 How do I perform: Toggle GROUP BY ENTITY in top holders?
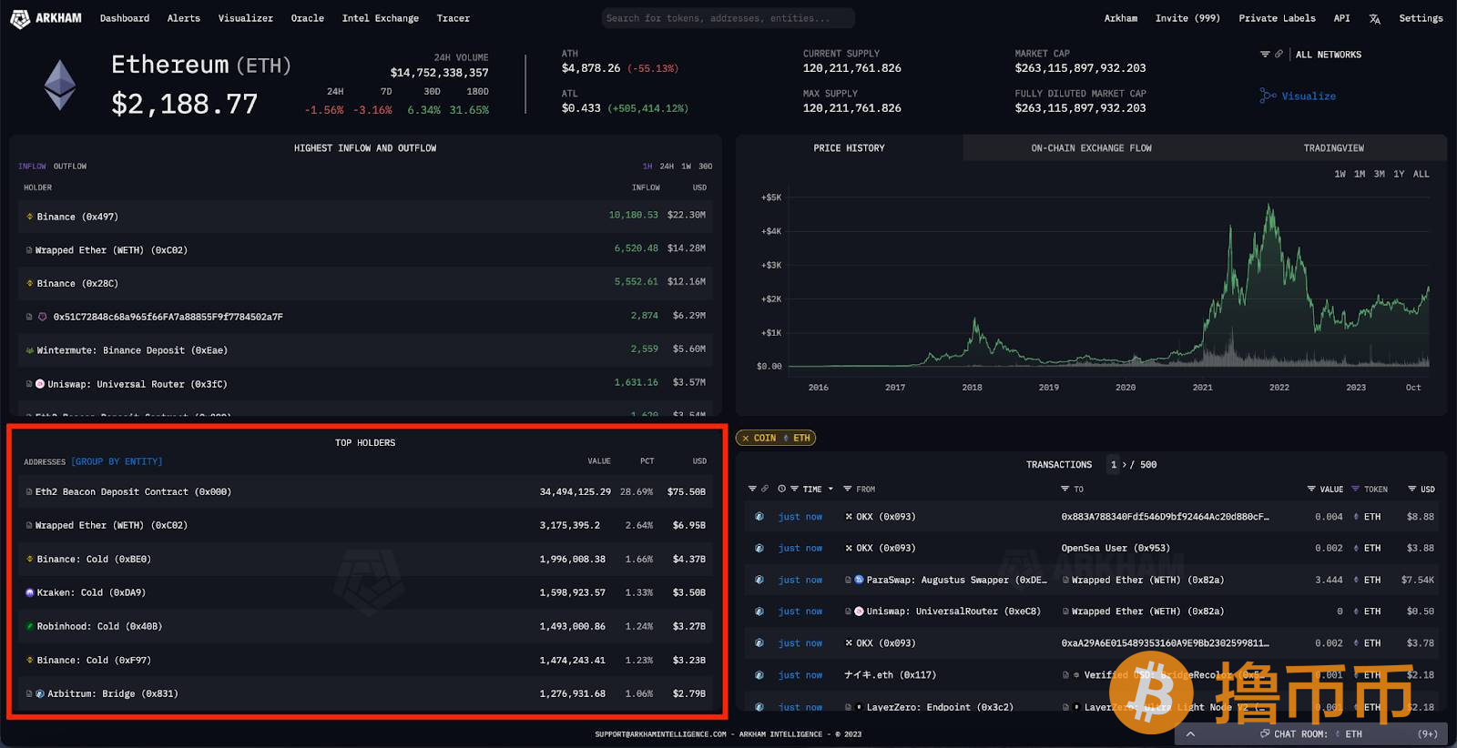point(117,461)
